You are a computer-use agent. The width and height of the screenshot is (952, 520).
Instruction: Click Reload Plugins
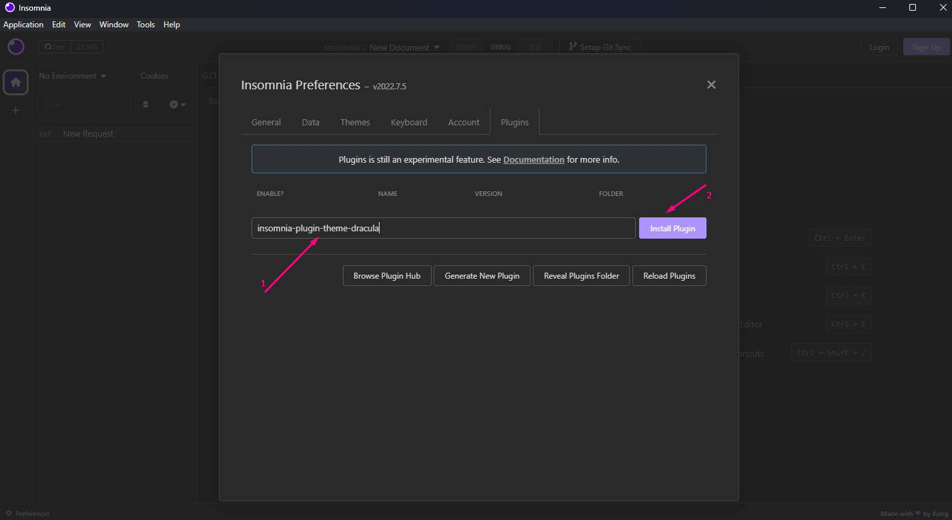669,276
